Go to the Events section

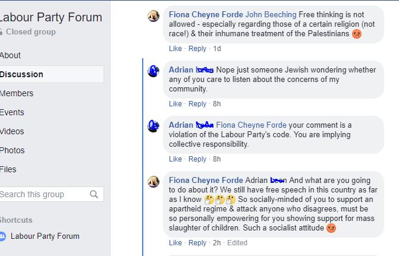12,112
